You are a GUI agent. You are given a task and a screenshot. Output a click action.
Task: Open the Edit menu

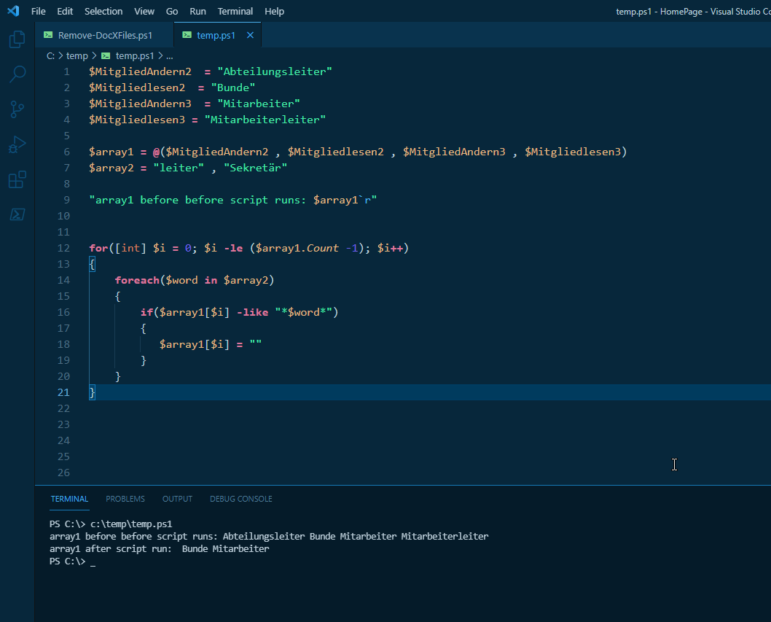(65, 11)
